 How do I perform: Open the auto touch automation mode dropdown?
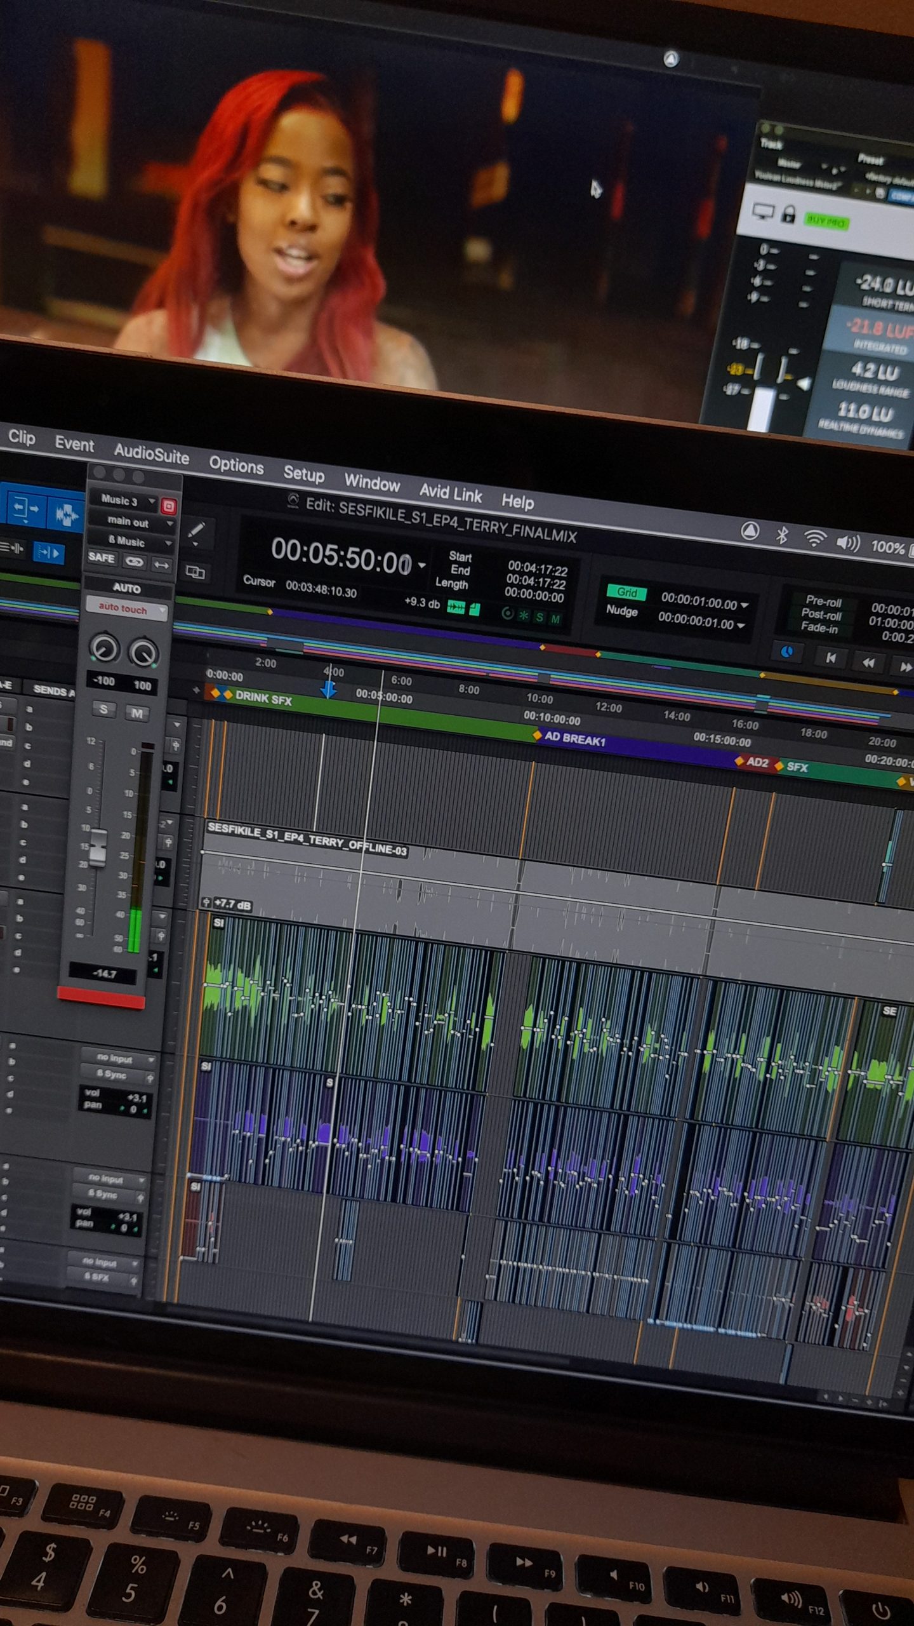click(x=126, y=608)
